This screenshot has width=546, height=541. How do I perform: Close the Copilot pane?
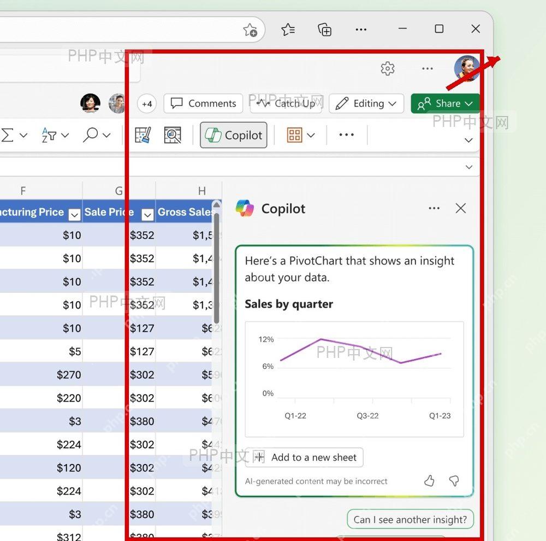point(461,208)
